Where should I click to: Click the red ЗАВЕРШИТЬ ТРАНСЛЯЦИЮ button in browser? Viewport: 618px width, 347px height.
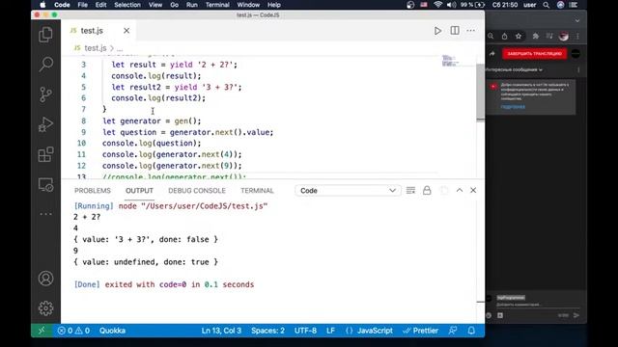coord(534,54)
